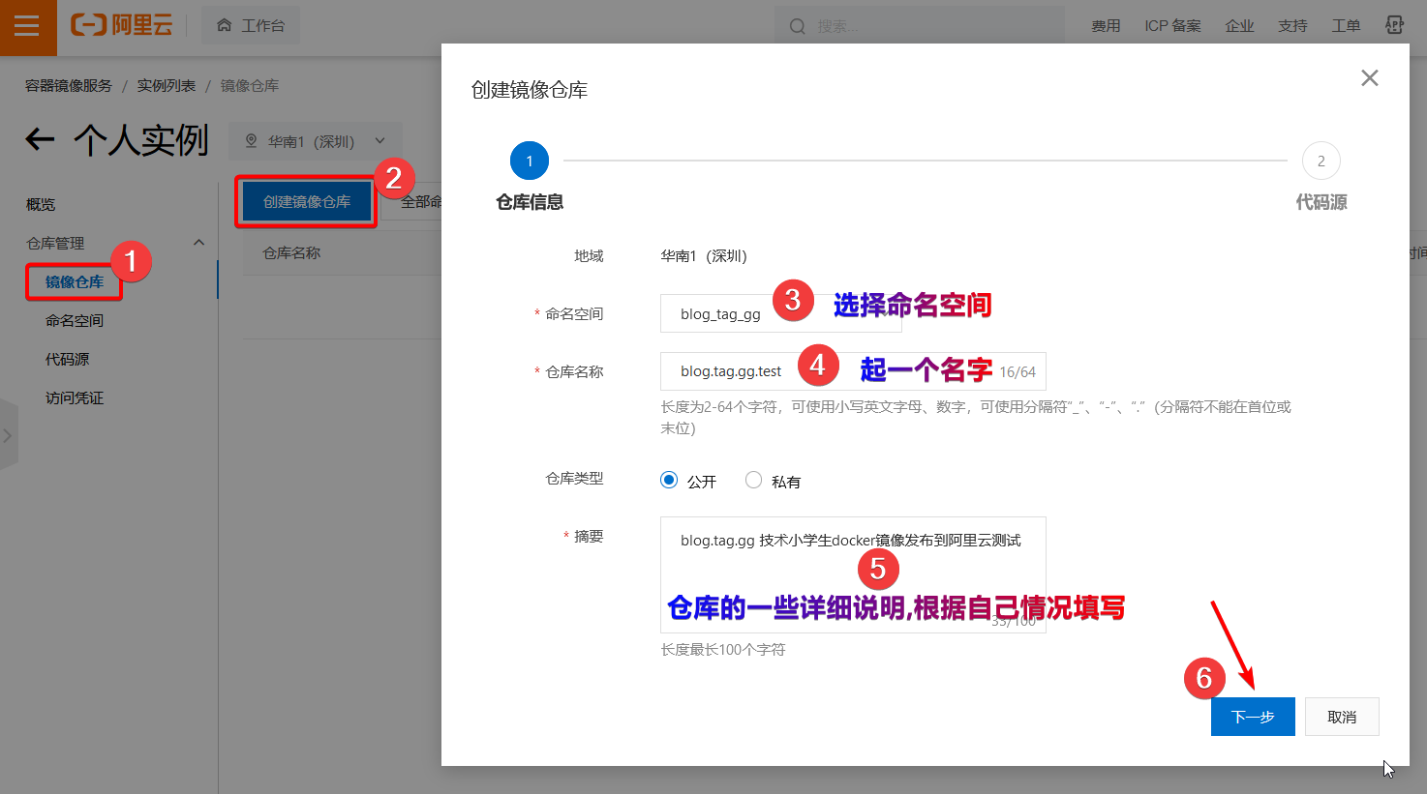Screen dimensions: 1427x794
Task: Close the 创建镜像仓库 dialog with X
Action: point(1369,78)
